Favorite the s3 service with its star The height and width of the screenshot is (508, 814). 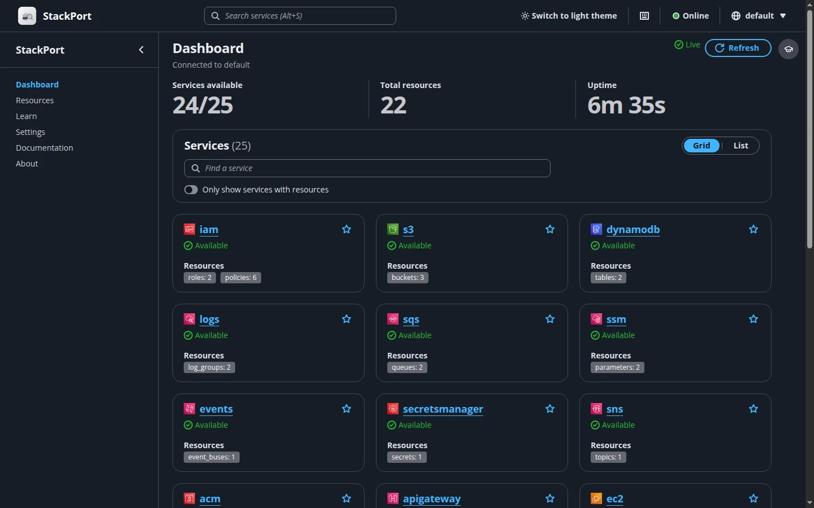pyautogui.click(x=550, y=229)
